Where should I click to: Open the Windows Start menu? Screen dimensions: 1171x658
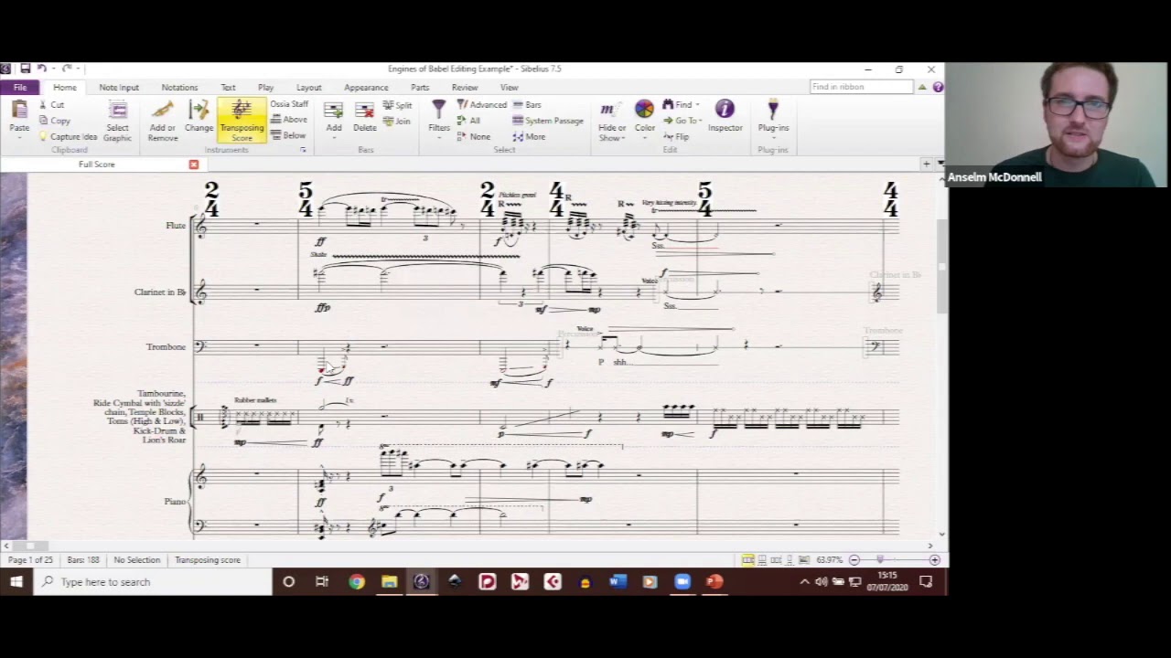[16, 581]
